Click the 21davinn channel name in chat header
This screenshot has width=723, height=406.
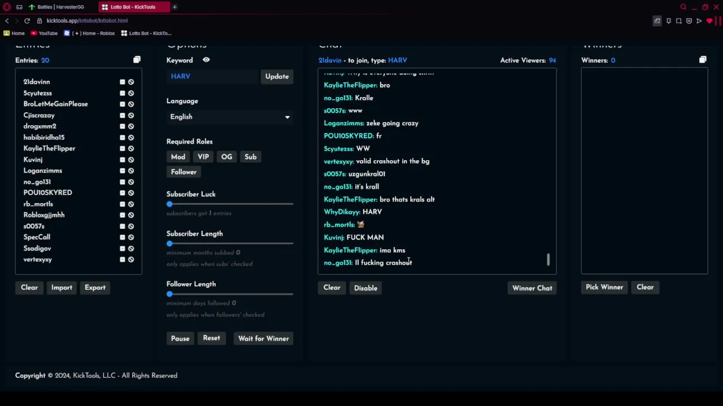point(330,60)
